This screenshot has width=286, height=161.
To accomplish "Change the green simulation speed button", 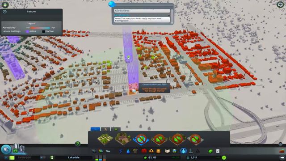I will (x=12, y=157).
